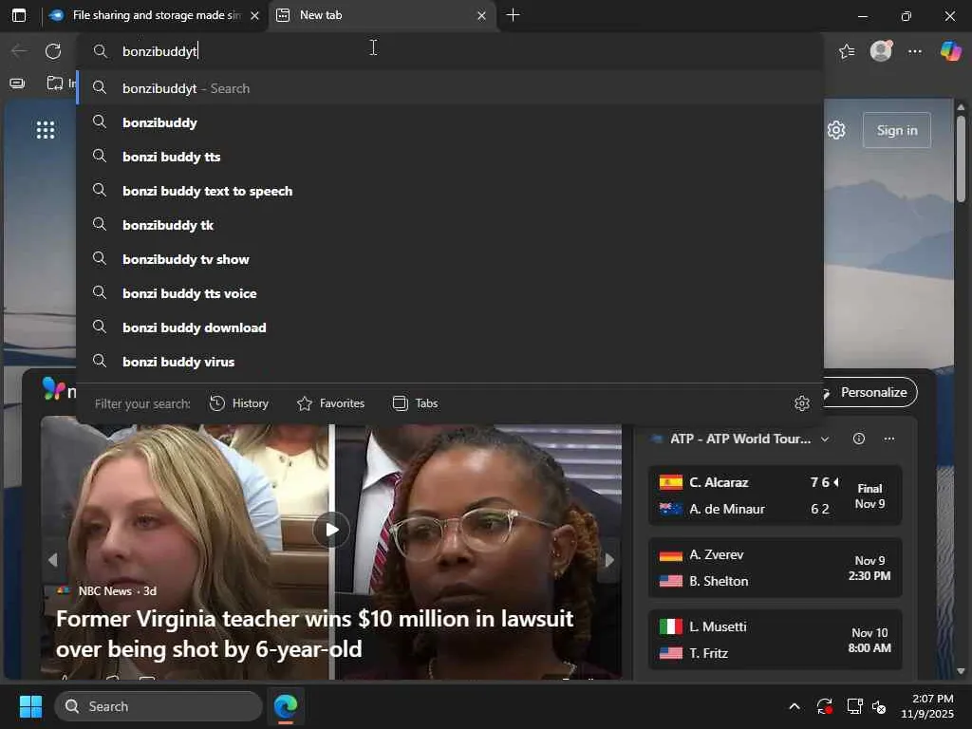
Task: Go back using the back arrow
Action: [x=19, y=51]
